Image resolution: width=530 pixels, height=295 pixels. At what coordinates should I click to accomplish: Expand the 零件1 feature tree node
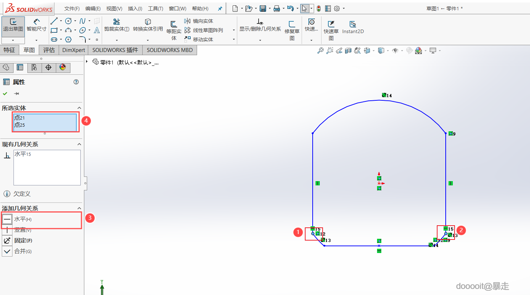pyautogui.click(x=87, y=62)
